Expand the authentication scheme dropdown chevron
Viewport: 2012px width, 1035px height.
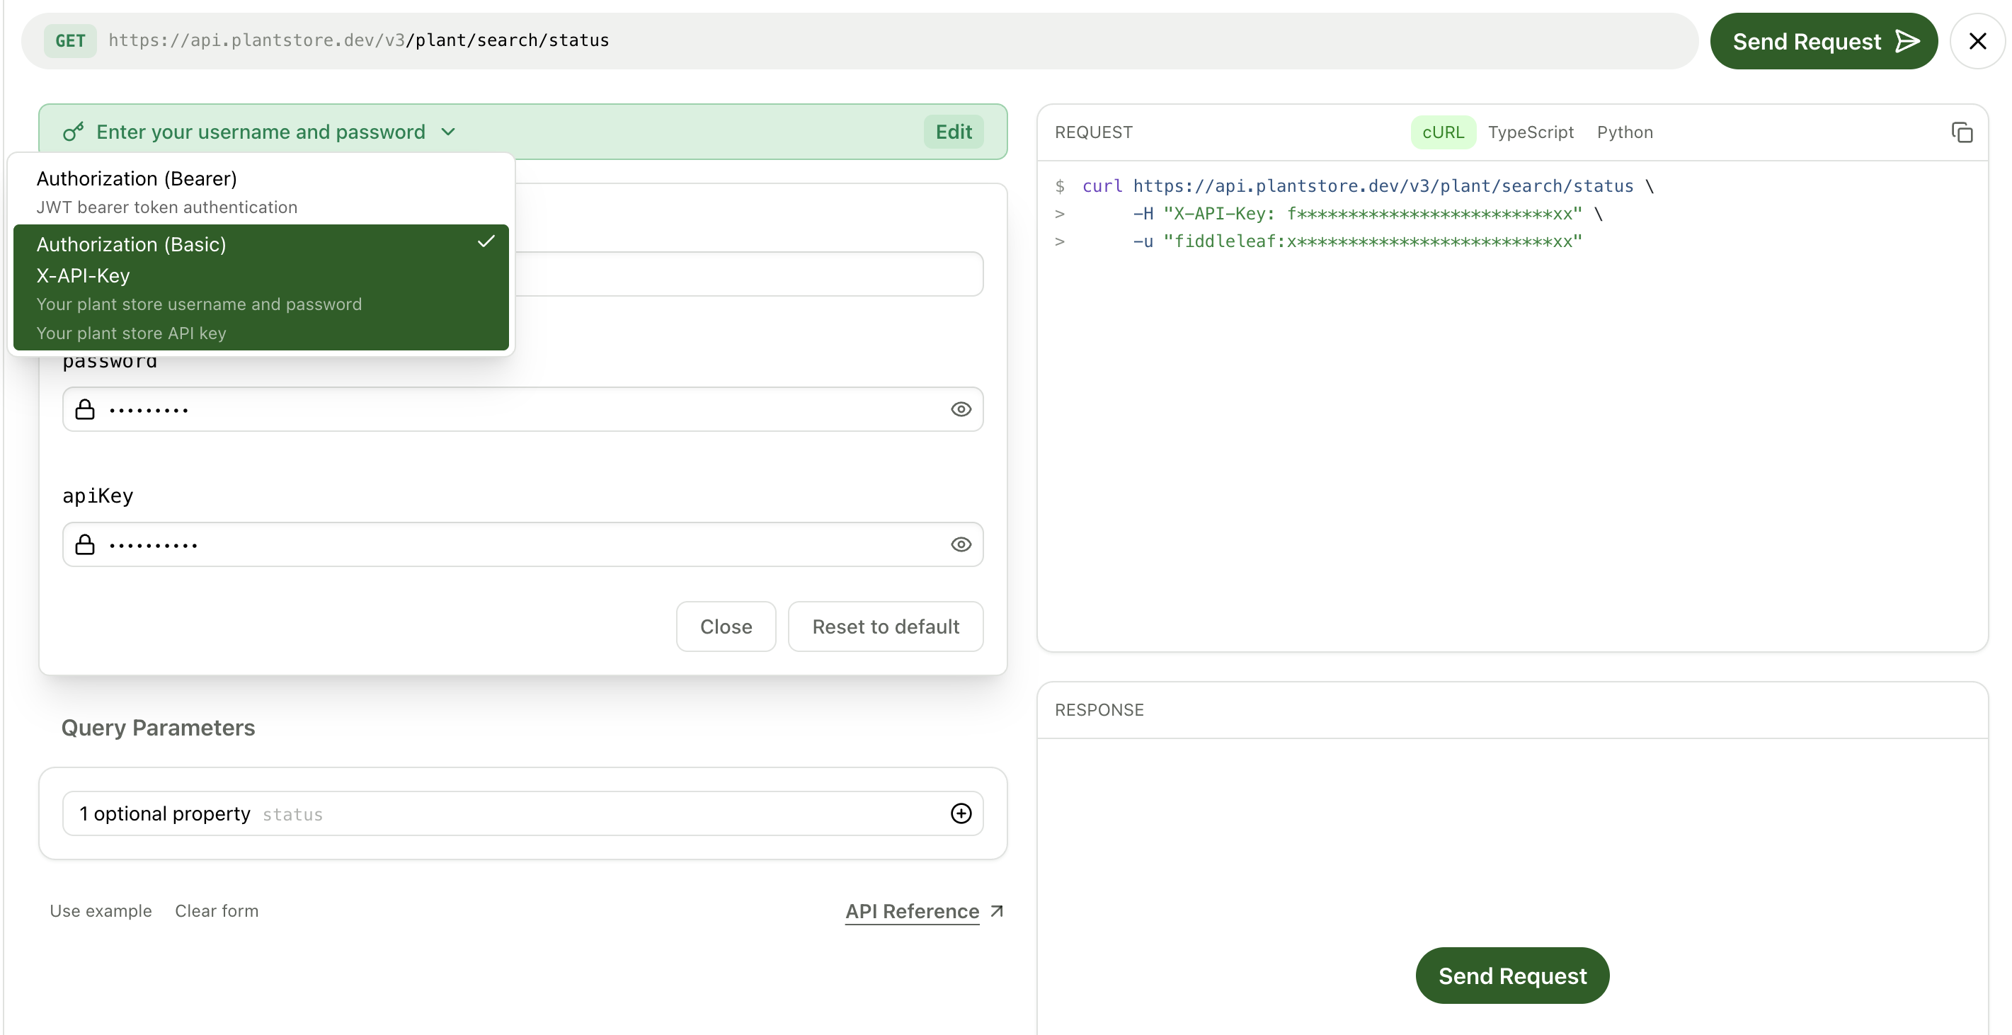447,131
